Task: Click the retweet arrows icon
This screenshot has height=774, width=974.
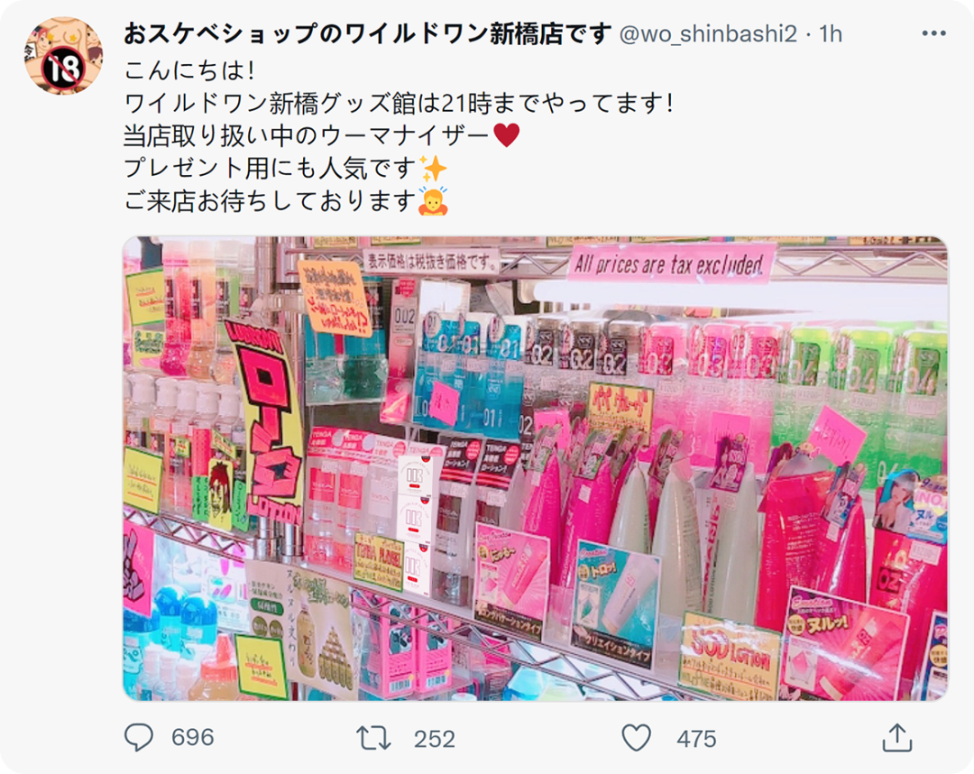Action: point(373,739)
